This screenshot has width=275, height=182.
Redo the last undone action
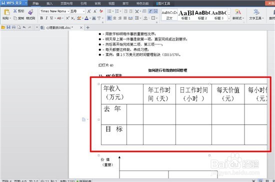(x=29, y=27)
